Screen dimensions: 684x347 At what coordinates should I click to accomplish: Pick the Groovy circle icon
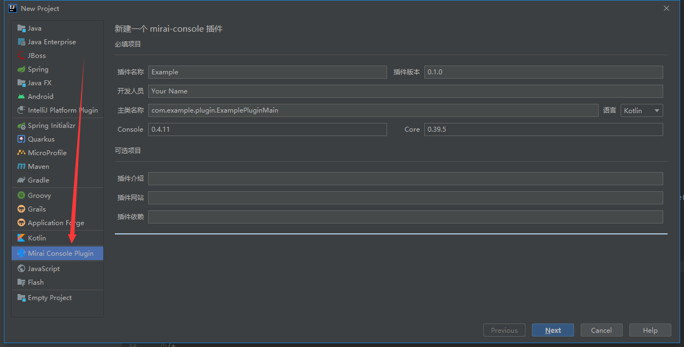point(21,196)
